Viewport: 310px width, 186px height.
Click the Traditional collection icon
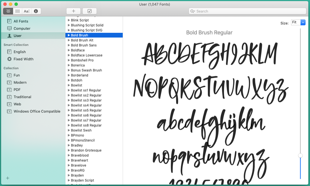tap(9, 97)
